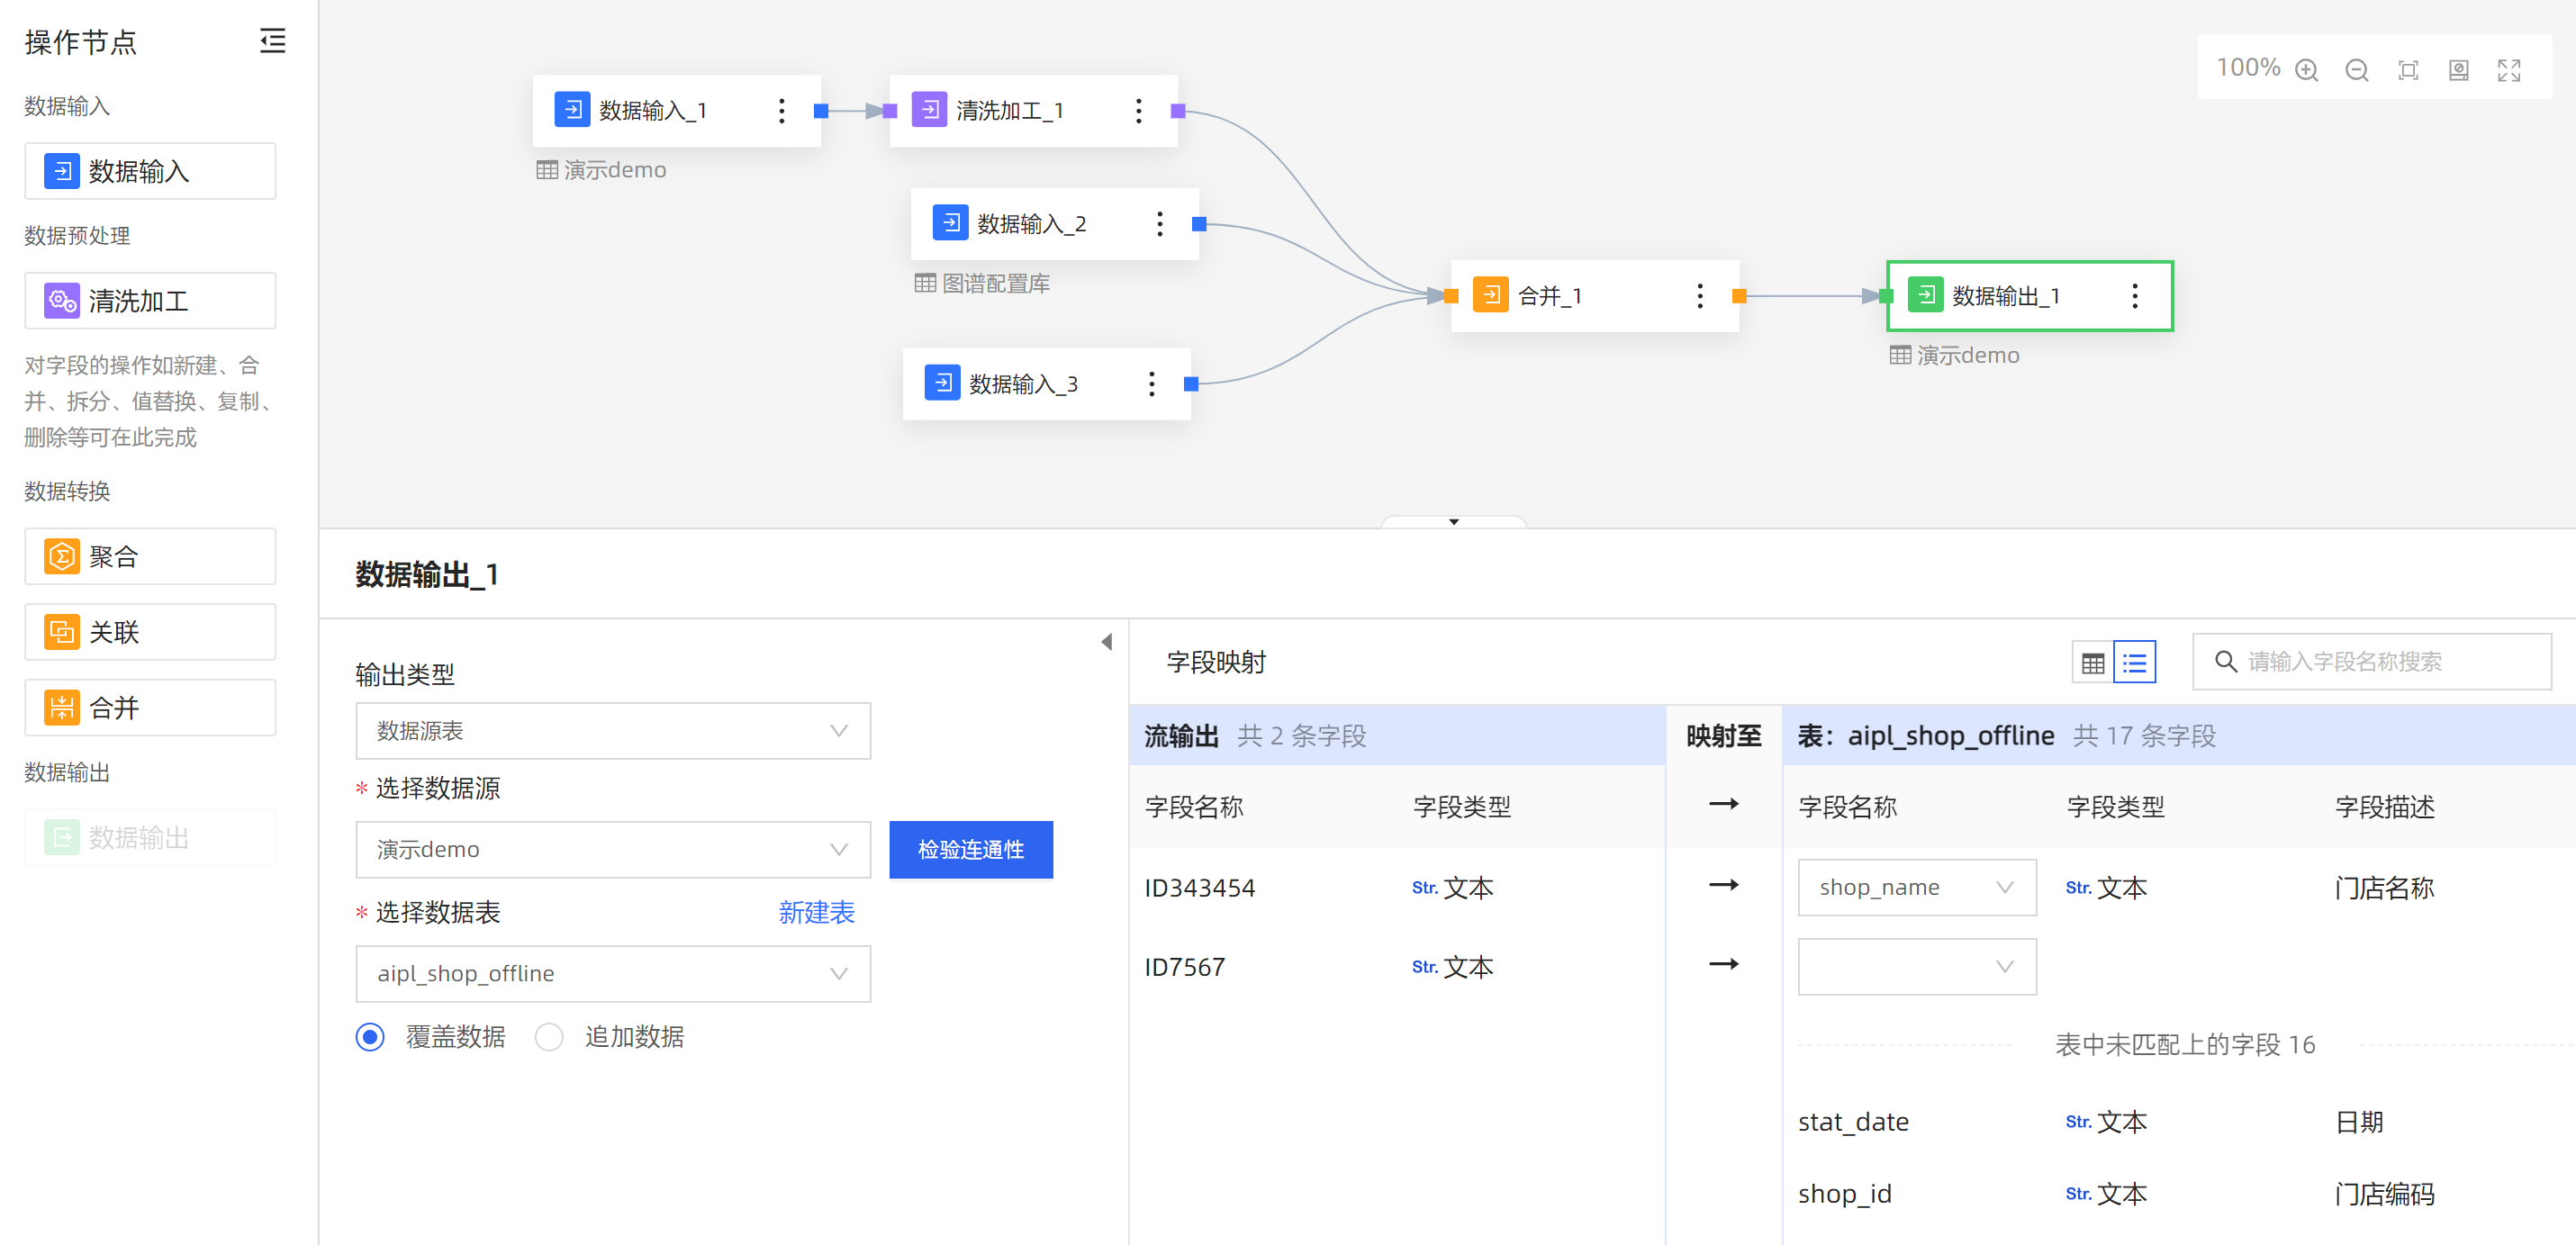Open the 输出类型 dropdown showing 数据源表
2576x1245 pixels.
tap(613, 731)
